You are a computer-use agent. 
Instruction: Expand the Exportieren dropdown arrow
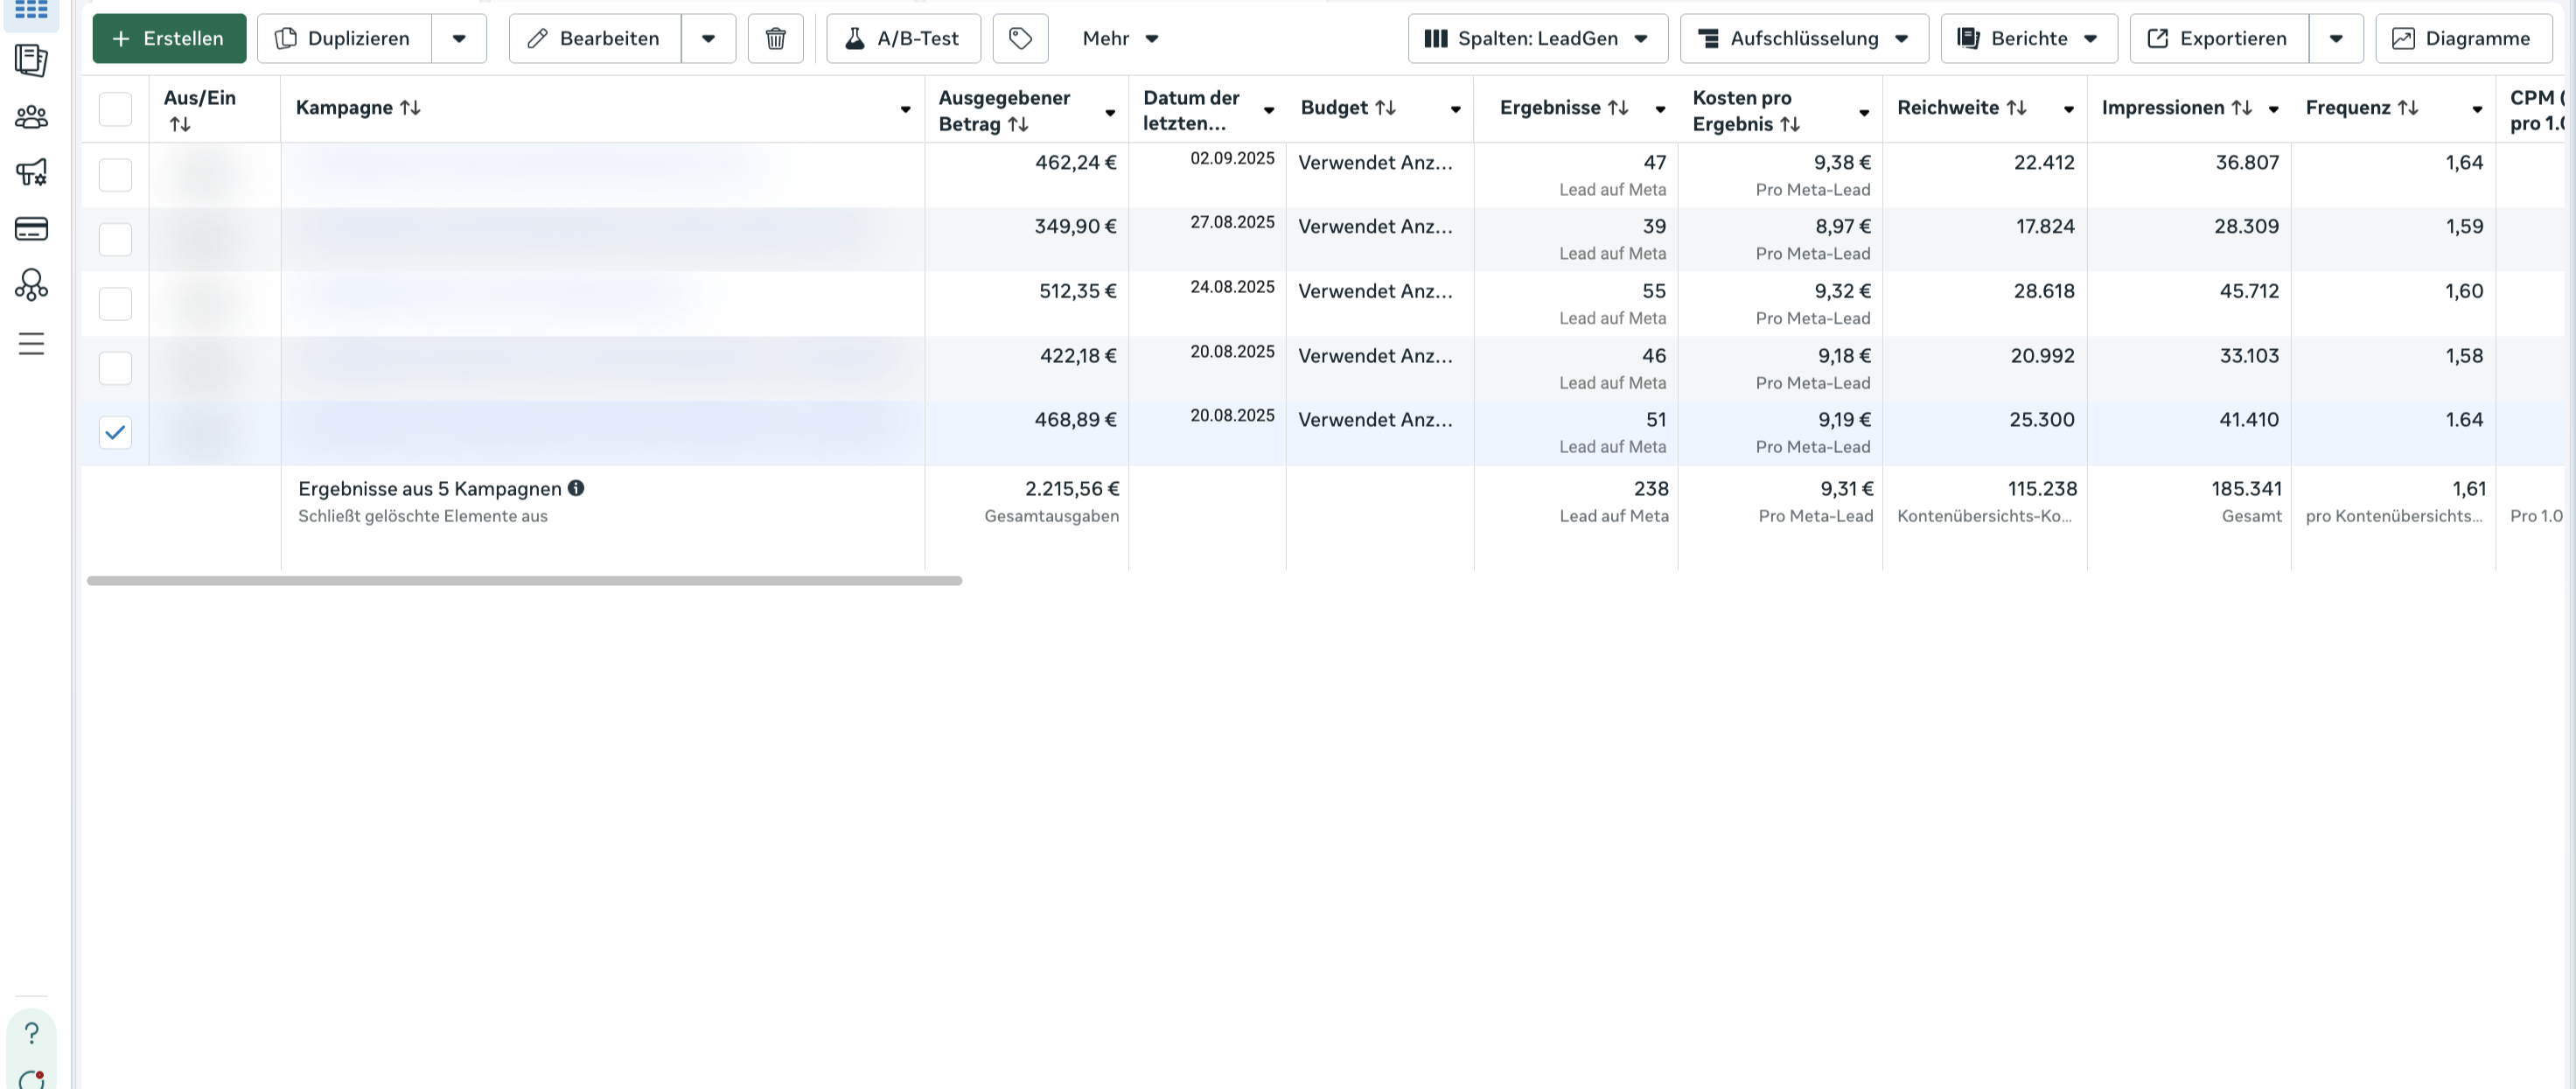(x=2336, y=38)
